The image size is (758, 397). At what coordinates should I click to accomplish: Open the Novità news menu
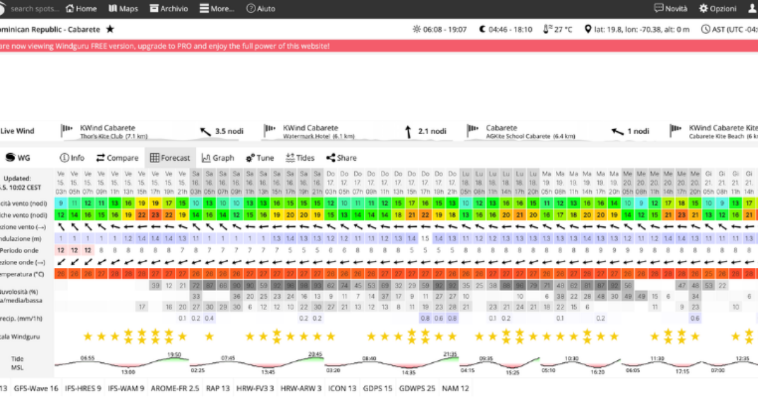pos(671,9)
